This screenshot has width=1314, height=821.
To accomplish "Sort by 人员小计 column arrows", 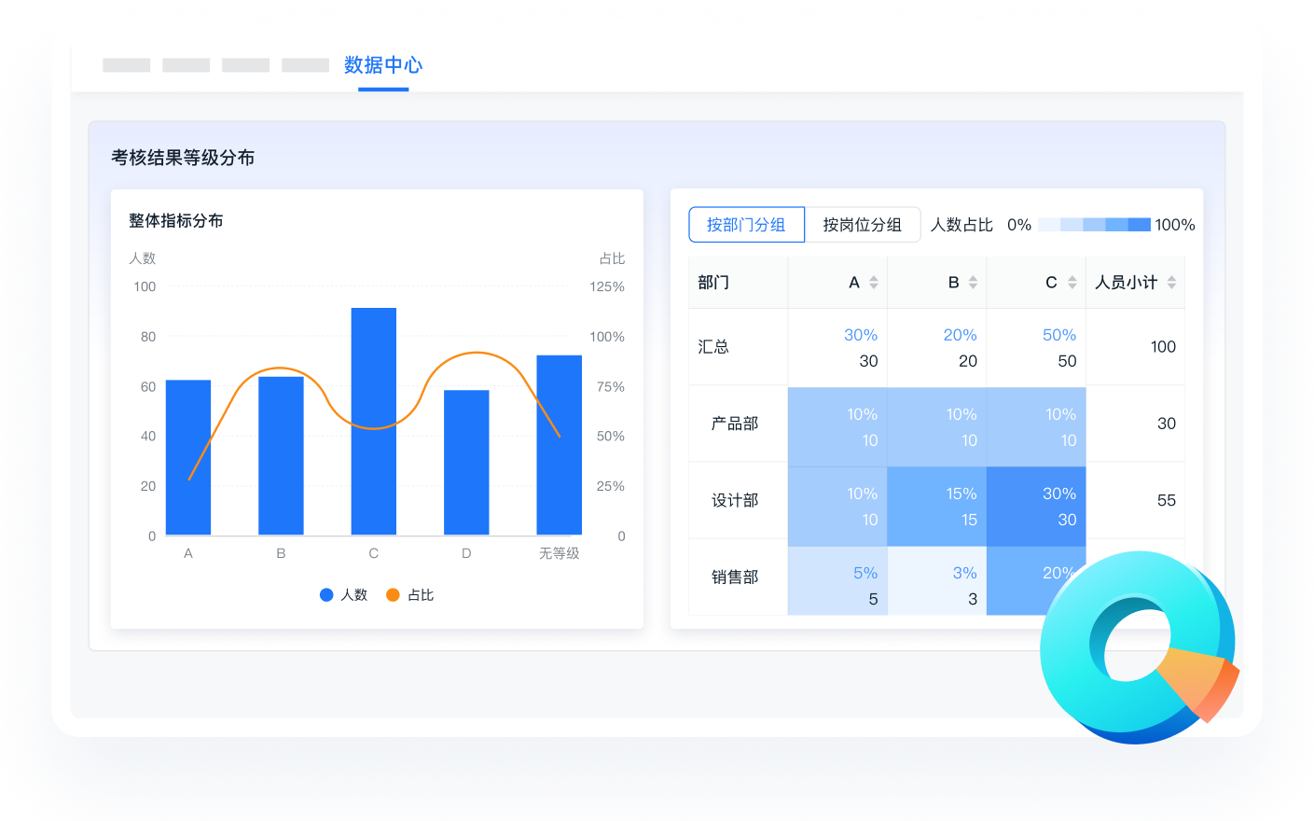I will pyautogui.click(x=1171, y=283).
